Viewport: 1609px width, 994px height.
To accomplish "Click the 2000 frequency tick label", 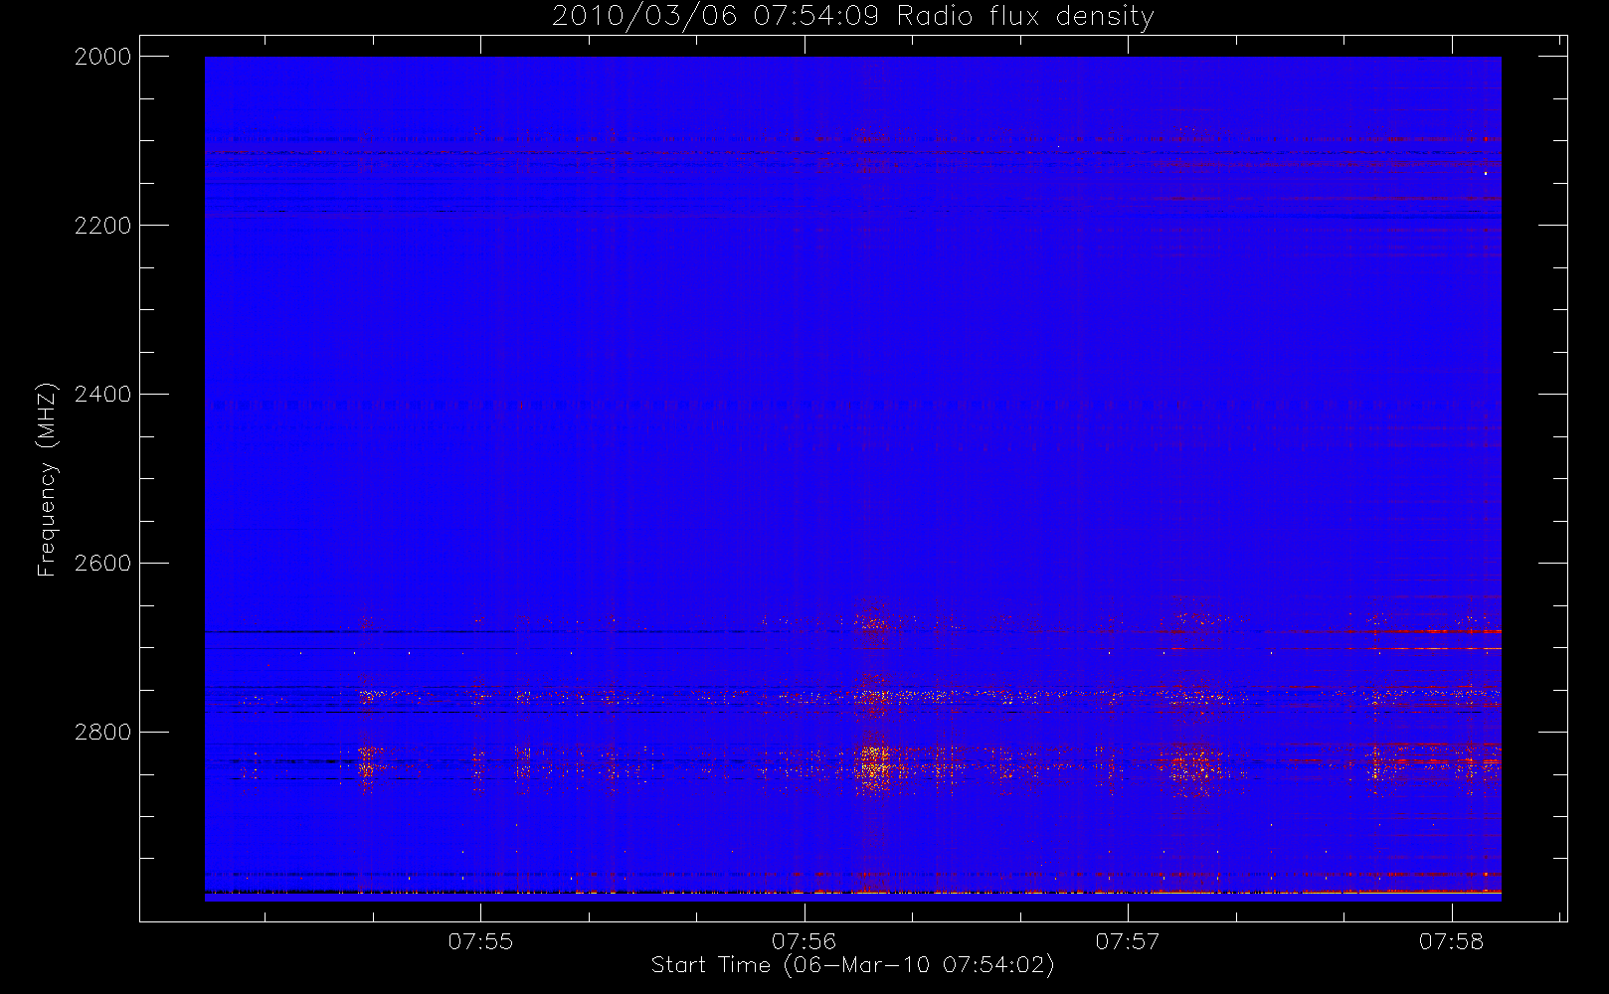I will click(x=103, y=57).
